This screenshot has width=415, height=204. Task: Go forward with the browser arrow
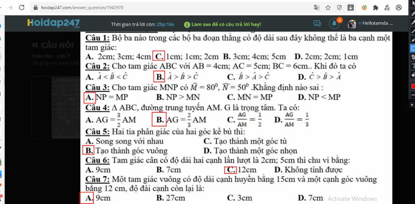pos(11,8)
